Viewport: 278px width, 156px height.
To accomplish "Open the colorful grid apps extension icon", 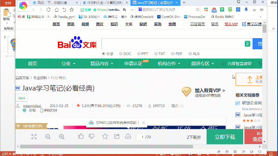I will coord(206,10).
